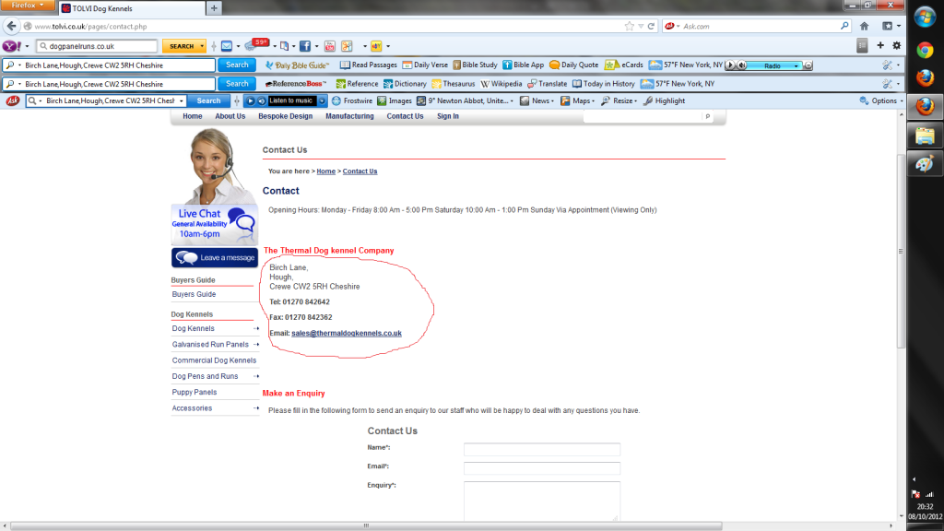This screenshot has width=944, height=531.
Task: Open Read Passages in Bible toolbar
Action: click(x=369, y=65)
